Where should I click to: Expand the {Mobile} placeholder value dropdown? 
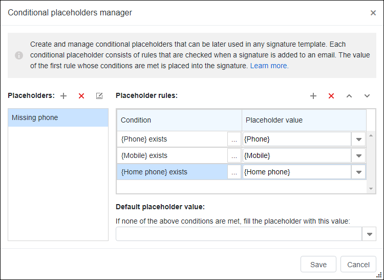point(358,156)
